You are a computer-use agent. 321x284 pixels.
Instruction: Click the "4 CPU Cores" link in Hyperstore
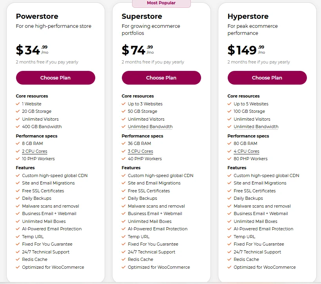click(x=246, y=151)
